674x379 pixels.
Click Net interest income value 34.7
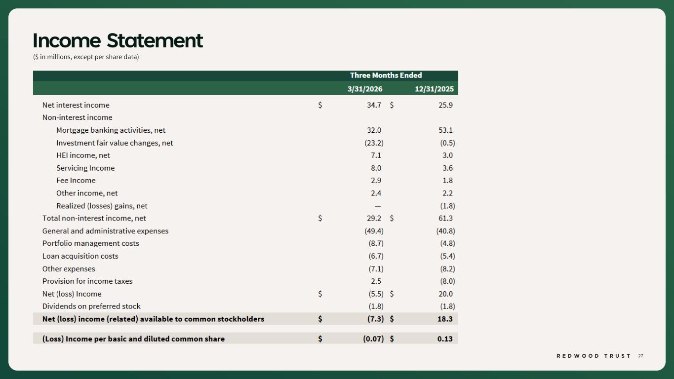tap(374, 105)
